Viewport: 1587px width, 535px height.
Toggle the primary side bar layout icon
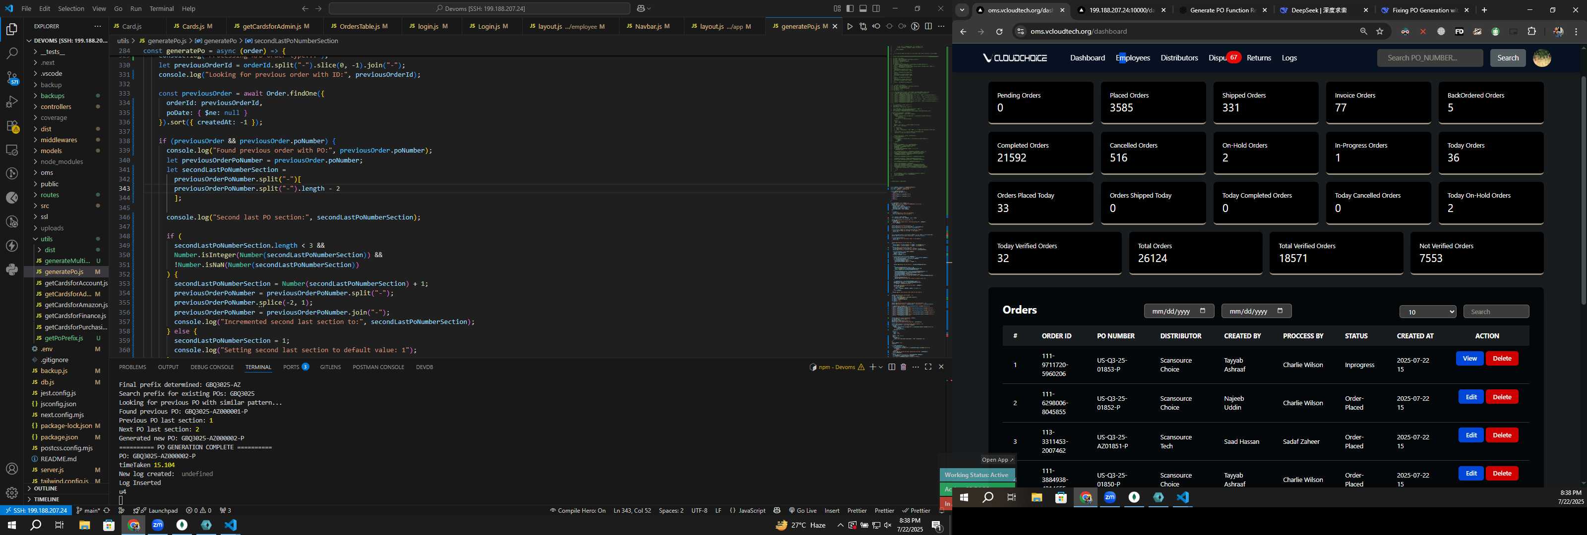point(850,8)
